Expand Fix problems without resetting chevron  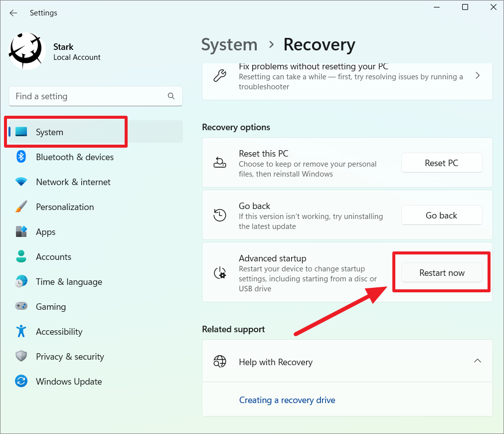pyautogui.click(x=477, y=76)
